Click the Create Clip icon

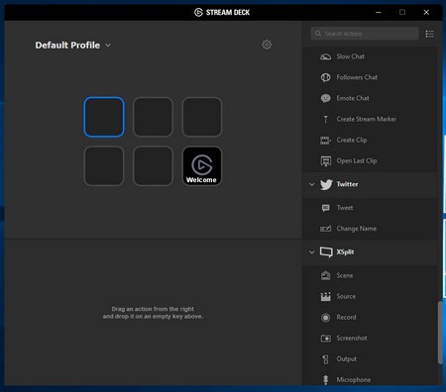[325, 141]
